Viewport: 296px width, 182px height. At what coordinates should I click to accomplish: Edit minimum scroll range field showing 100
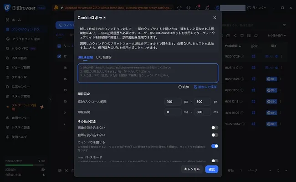point(173,102)
